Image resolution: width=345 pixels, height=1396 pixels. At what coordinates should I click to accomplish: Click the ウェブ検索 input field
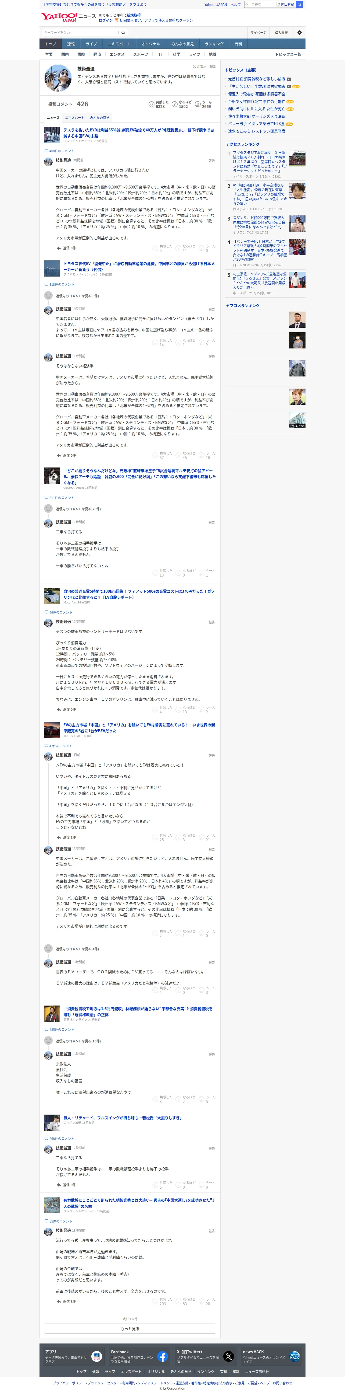(260, 4)
